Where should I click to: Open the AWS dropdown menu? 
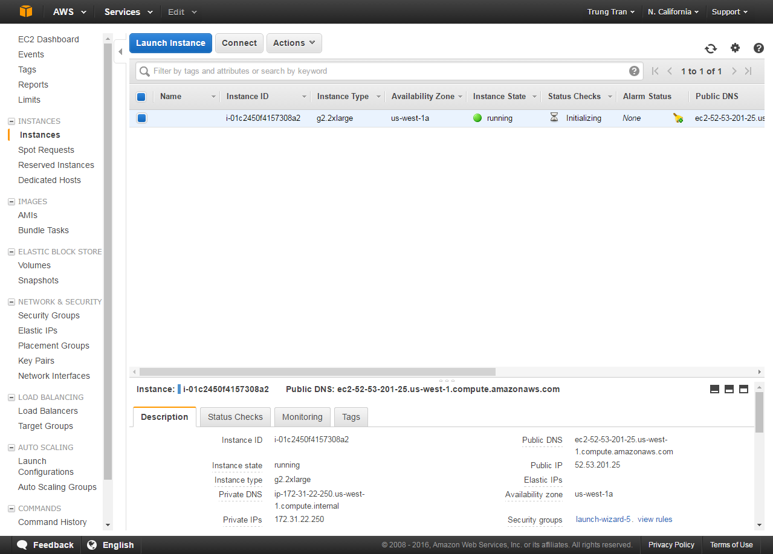[70, 11]
